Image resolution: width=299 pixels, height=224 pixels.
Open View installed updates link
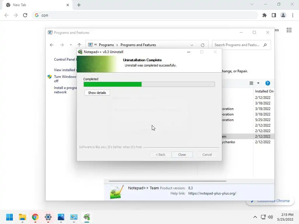[x=65, y=70]
